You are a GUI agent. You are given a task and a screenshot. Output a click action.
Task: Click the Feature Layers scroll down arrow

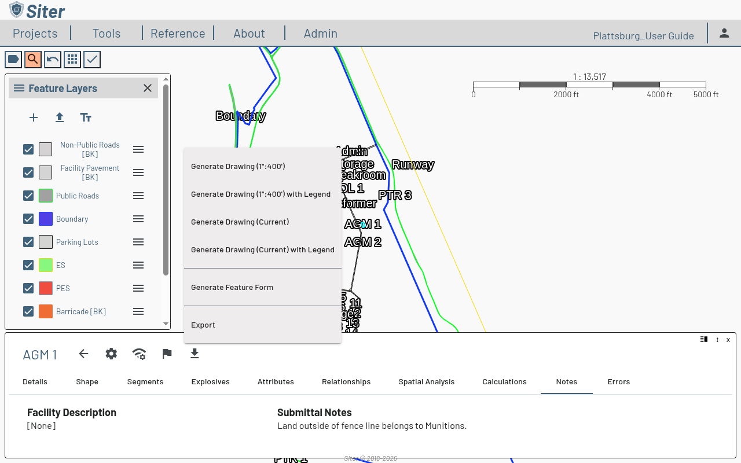[x=166, y=324]
